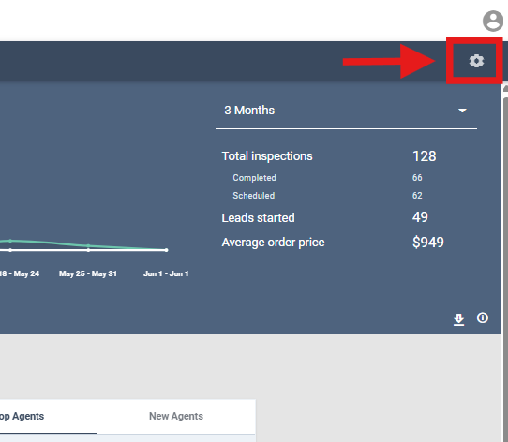
Task: Click the Completed count 66
Action: click(x=417, y=177)
